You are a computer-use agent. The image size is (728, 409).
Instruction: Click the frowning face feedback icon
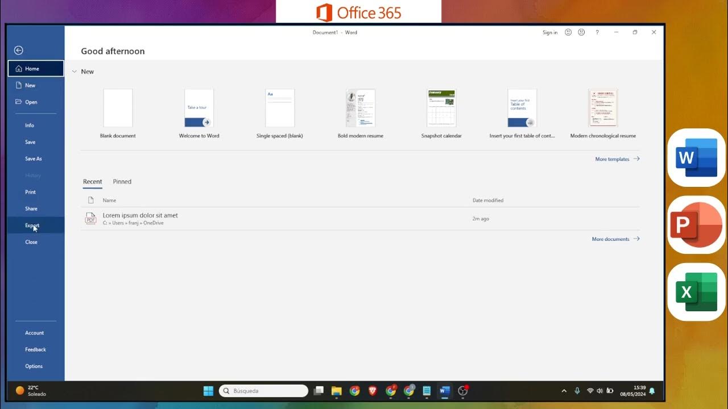pos(581,32)
